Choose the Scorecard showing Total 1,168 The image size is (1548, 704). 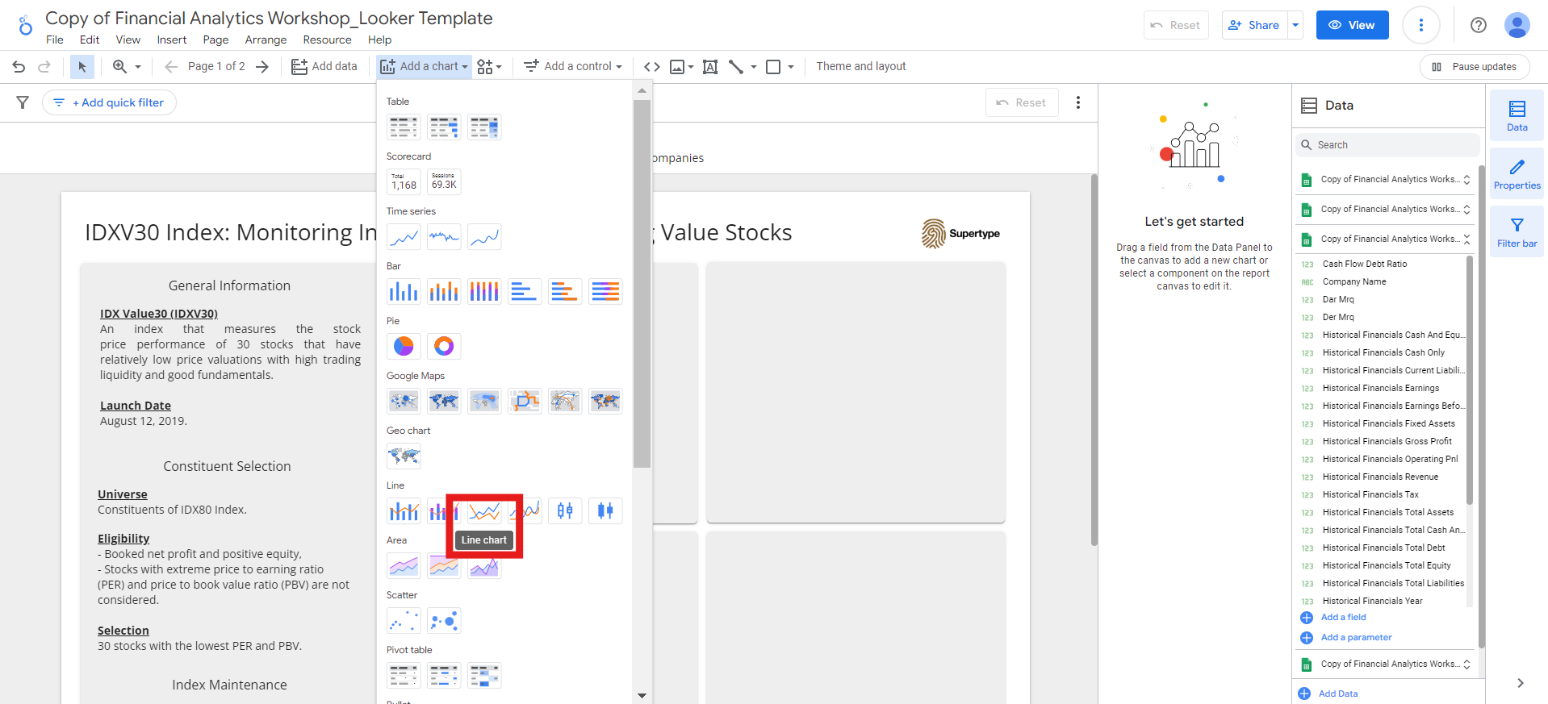tap(404, 182)
